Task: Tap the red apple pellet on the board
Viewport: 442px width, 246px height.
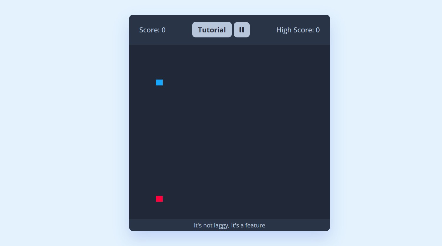Action: 159,199
